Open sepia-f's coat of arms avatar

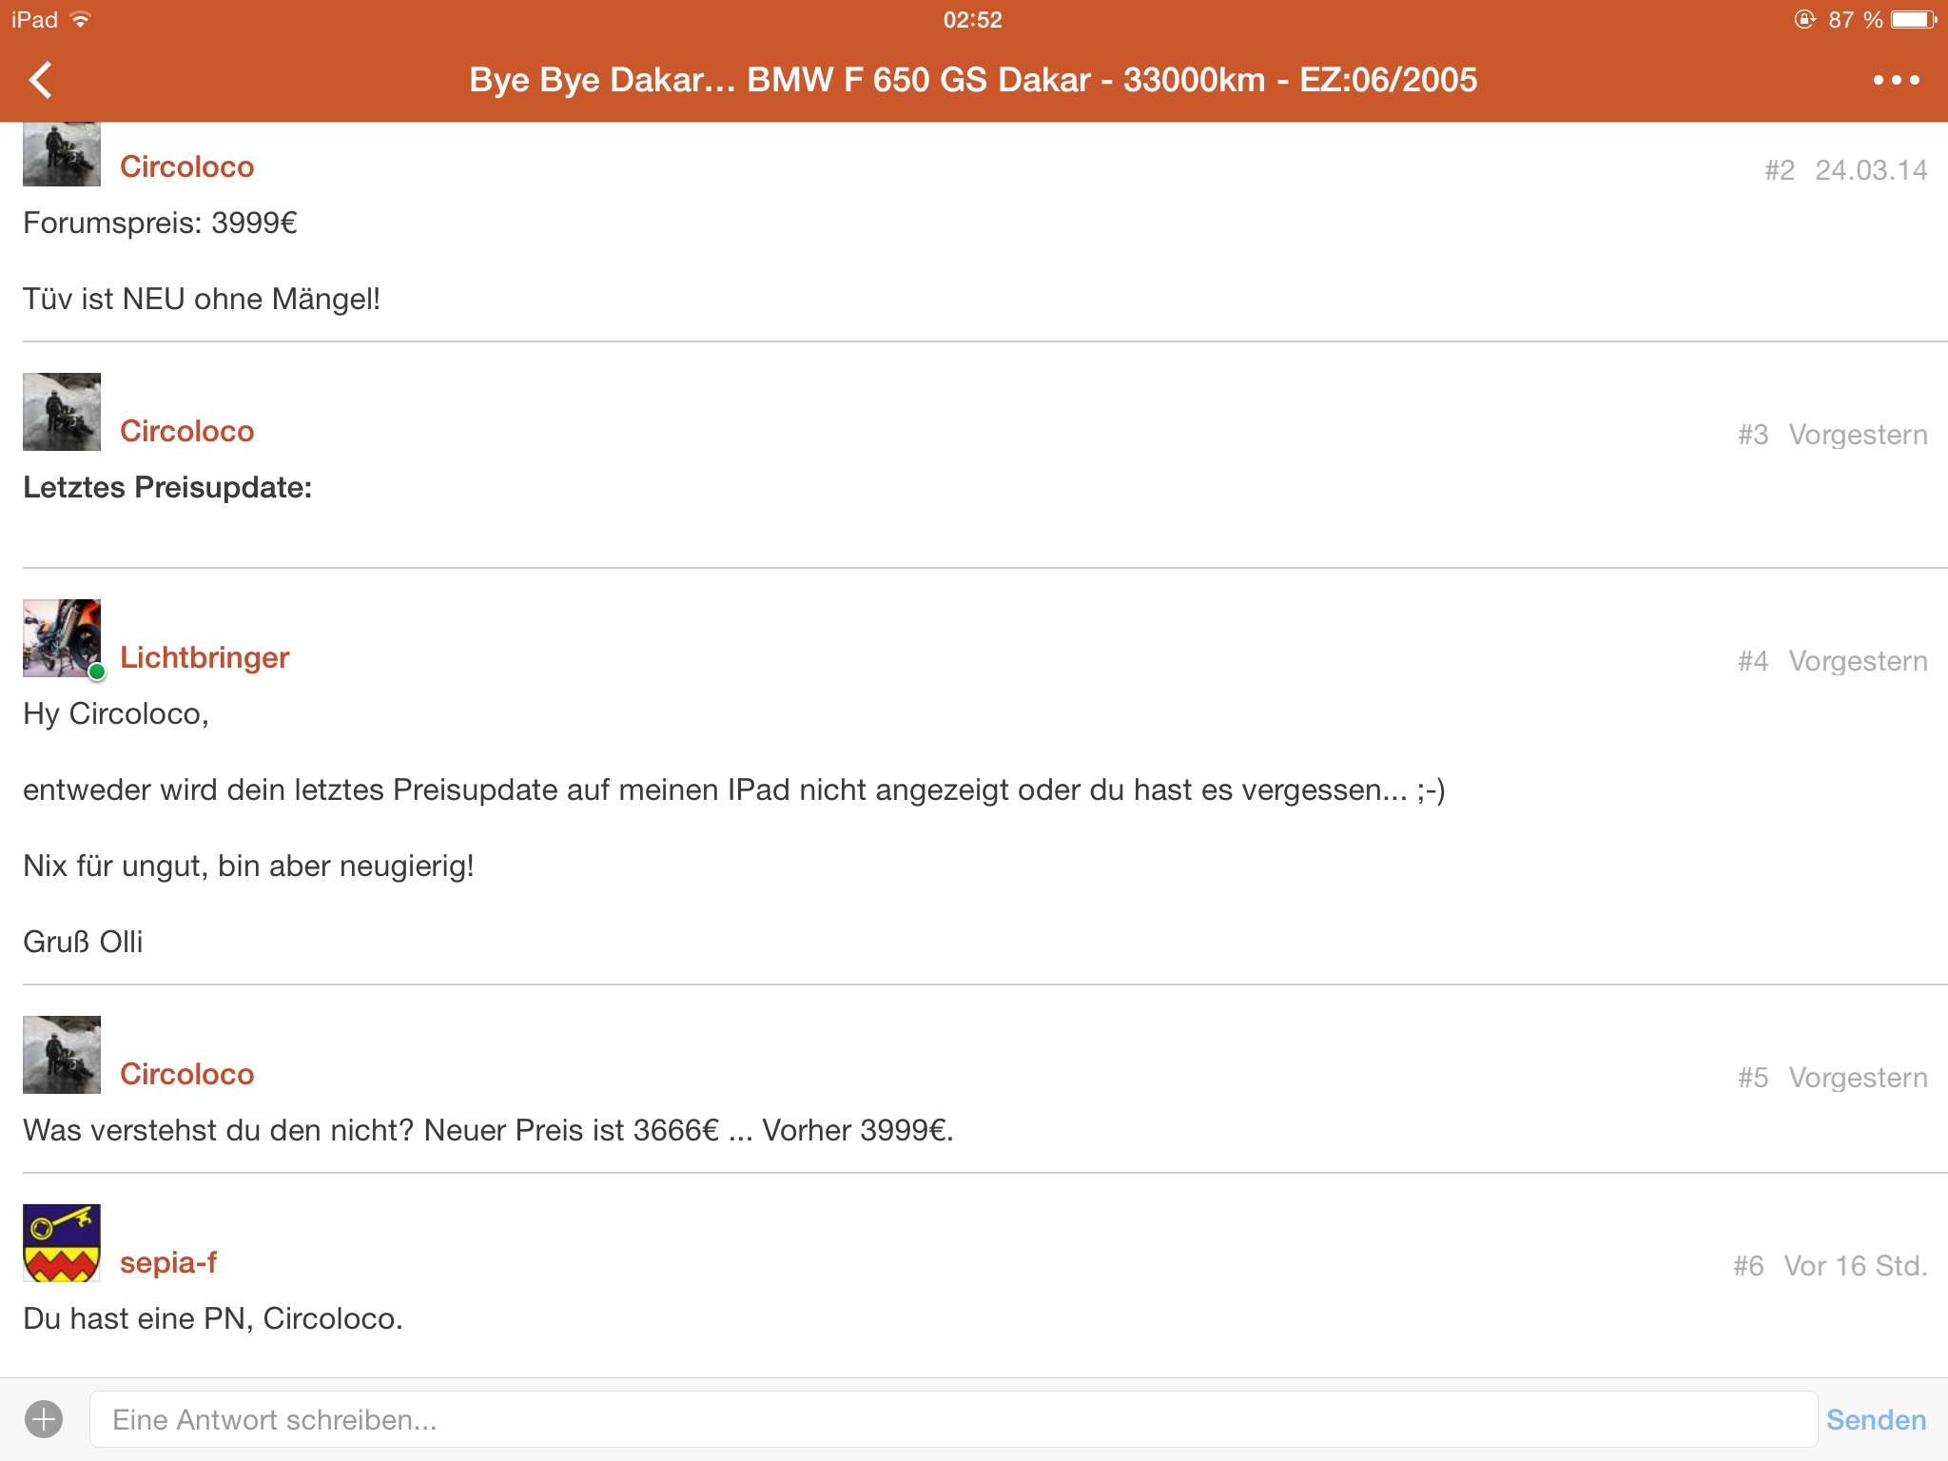(62, 1243)
